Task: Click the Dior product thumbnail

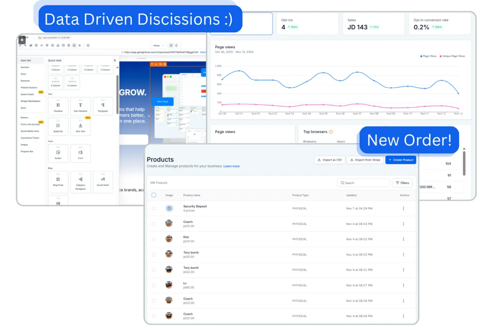Action: click(x=169, y=239)
